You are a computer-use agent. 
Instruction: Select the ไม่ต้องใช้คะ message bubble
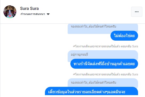(124, 36)
